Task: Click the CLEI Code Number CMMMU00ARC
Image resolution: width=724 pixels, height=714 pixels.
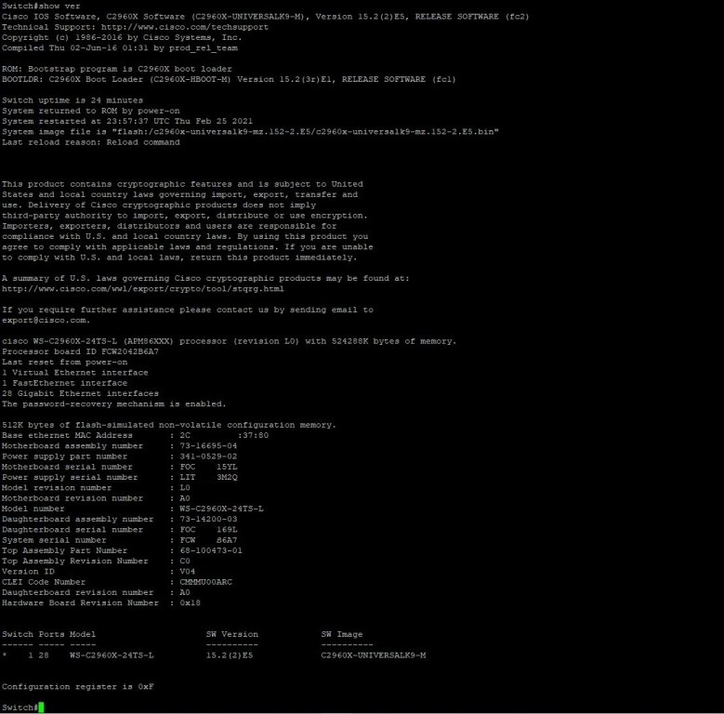Action: (205, 582)
